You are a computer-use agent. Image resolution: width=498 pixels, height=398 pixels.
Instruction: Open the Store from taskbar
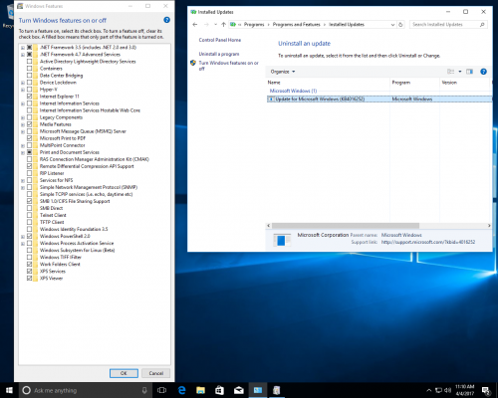pyautogui.click(x=219, y=390)
